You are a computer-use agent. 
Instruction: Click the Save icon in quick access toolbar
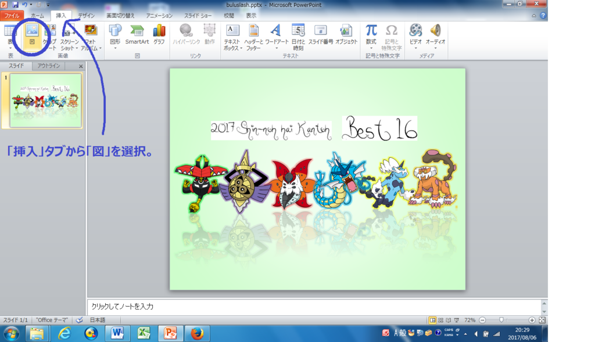click(15, 5)
